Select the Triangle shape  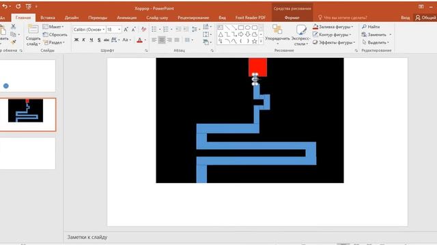(x=221, y=35)
